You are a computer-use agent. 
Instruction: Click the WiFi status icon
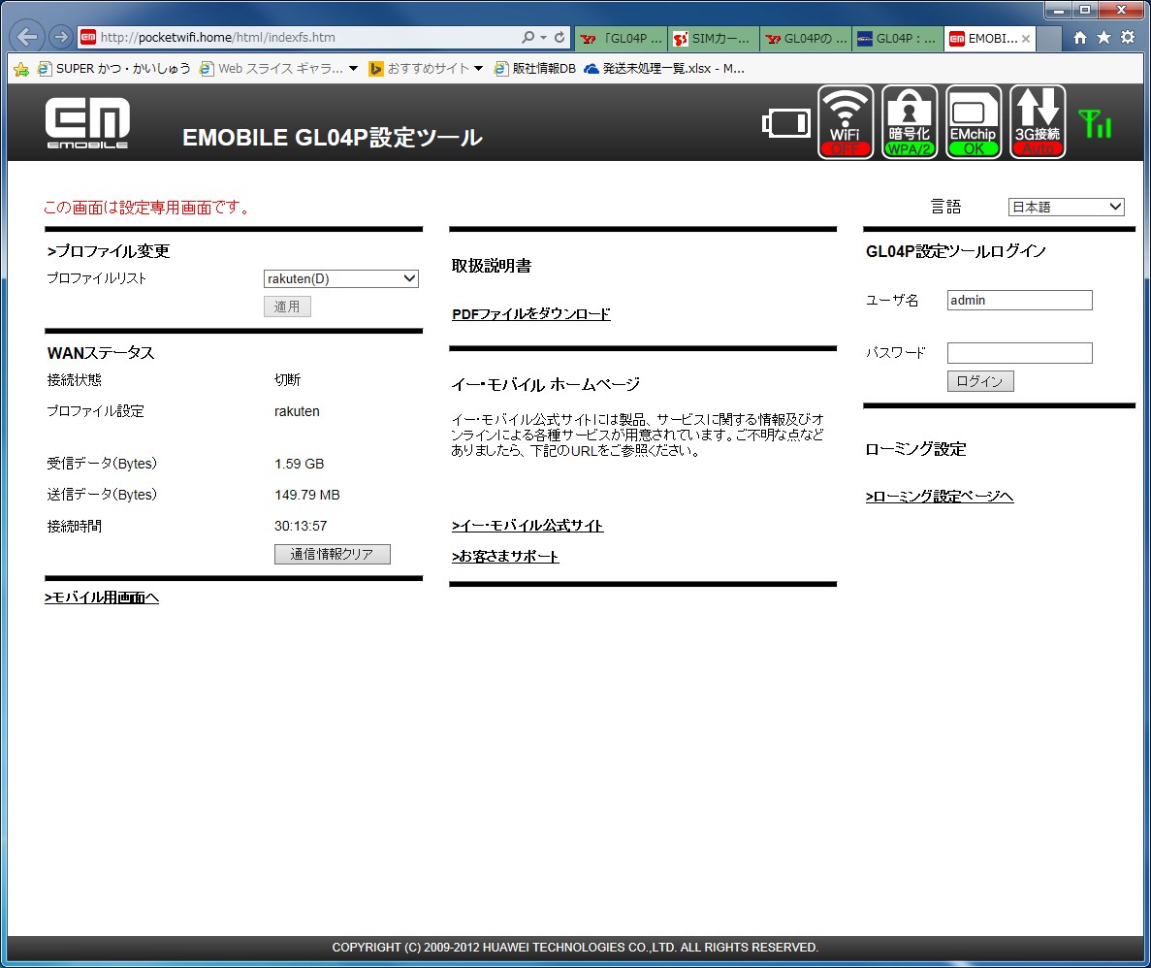[846, 122]
